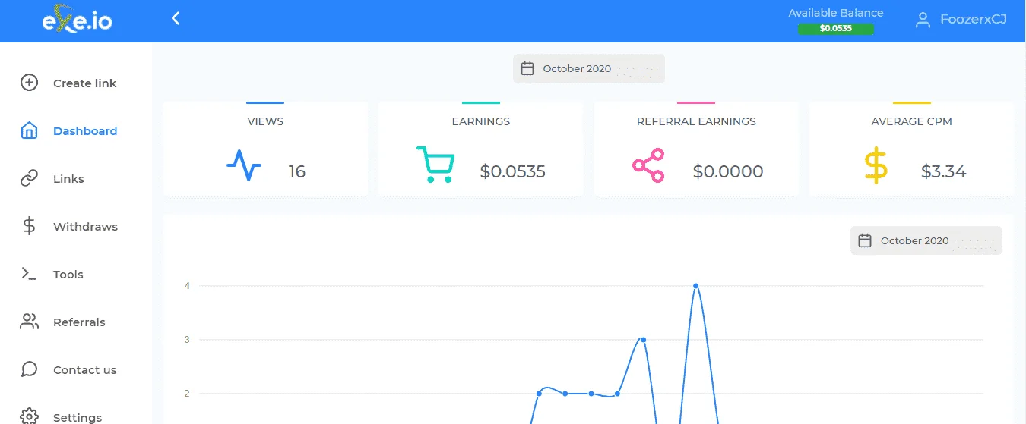
Task: Click the green $0.0535 balance badge
Action: [x=836, y=29]
